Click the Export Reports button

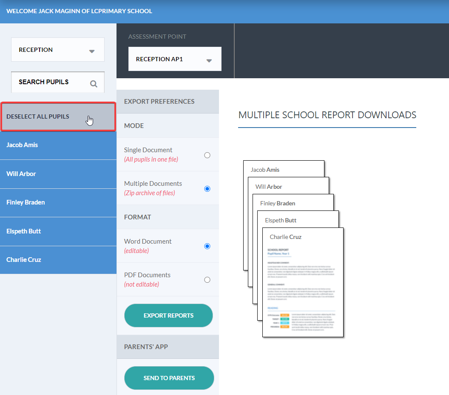168,315
